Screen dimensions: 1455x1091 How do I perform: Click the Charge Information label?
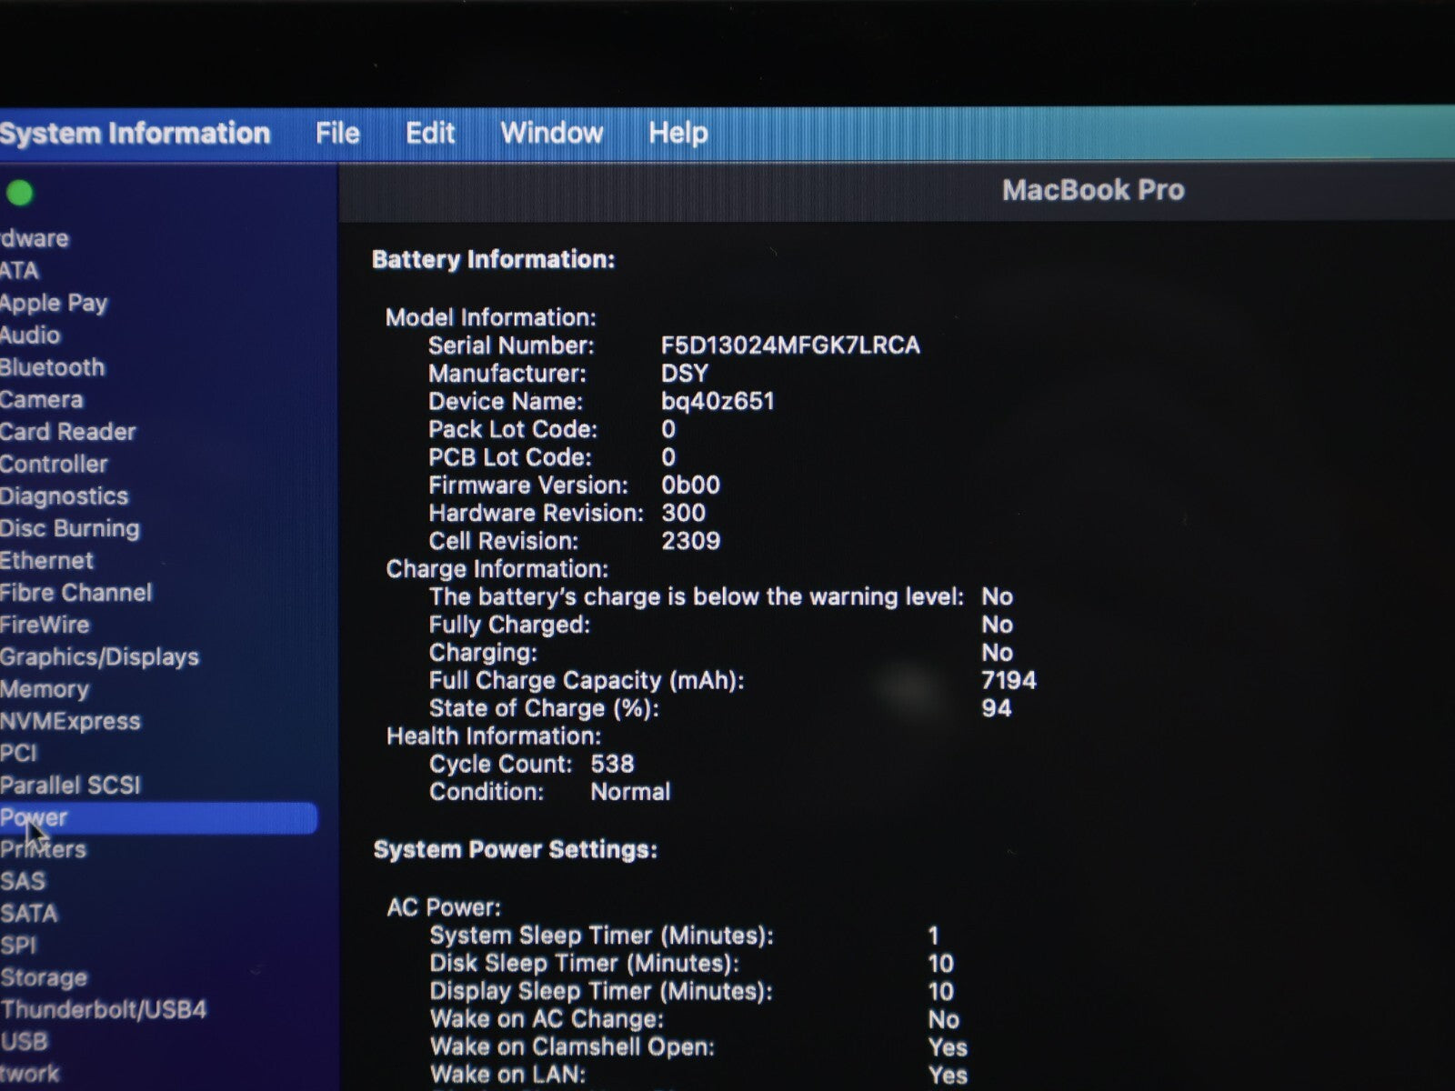497,569
